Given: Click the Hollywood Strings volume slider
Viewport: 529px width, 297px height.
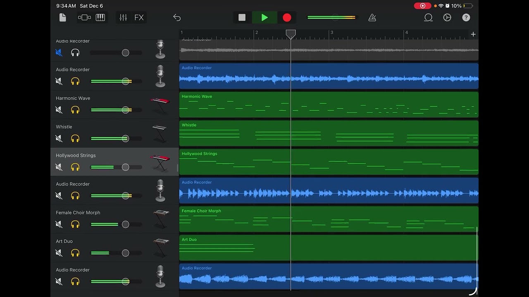Looking at the screenshot, I should [x=116, y=167].
